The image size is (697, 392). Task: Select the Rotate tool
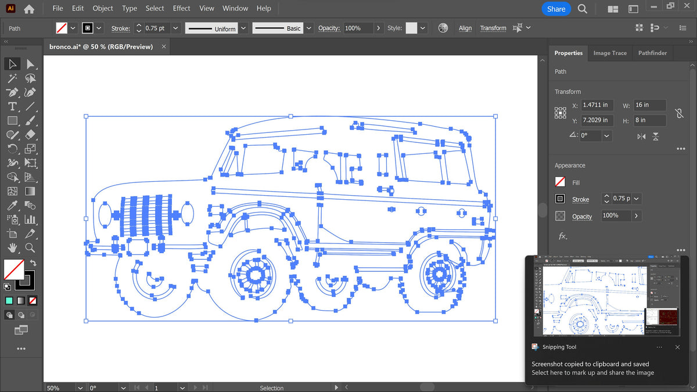click(x=12, y=149)
